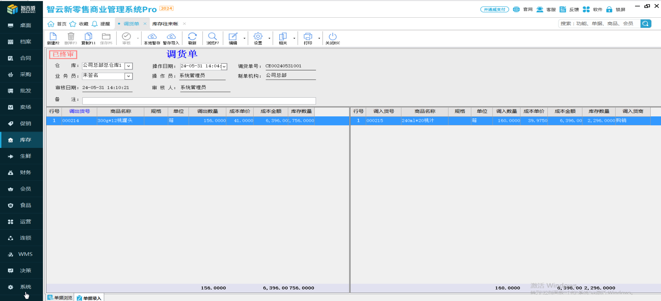
Task: Click the 复制 copy document icon
Action: (x=88, y=37)
